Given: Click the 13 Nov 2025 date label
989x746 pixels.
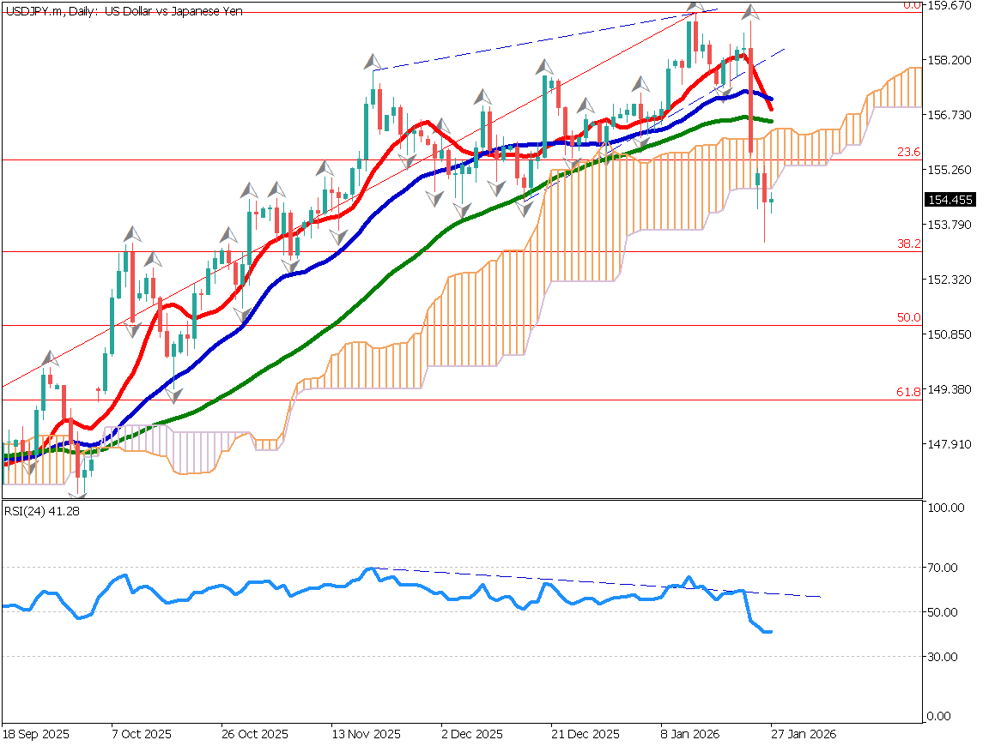Looking at the screenshot, I should point(367,735).
